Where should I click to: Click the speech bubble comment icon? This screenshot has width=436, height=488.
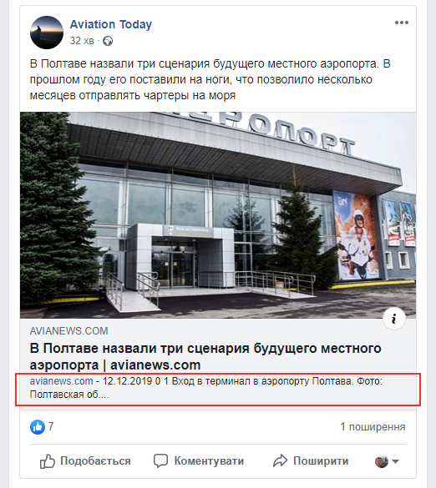tap(161, 461)
